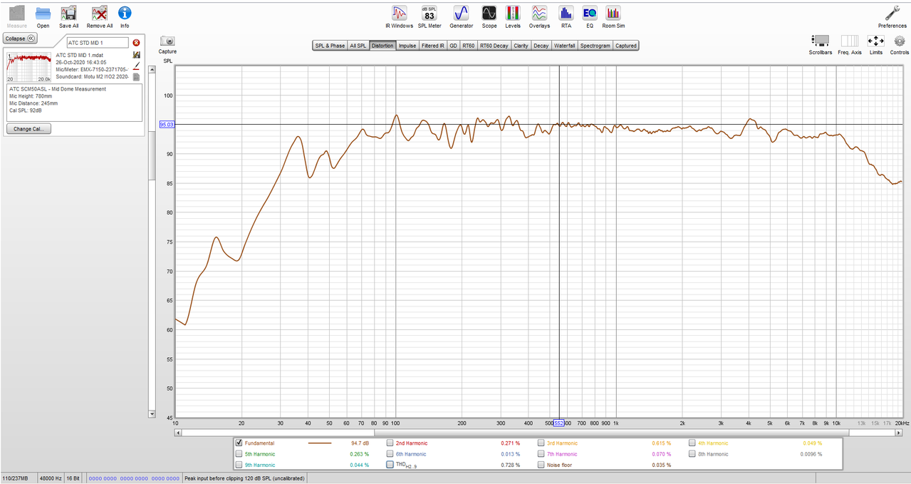Enable the THD trace checkbox
This screenshot has height=484, width=911.
390,465
